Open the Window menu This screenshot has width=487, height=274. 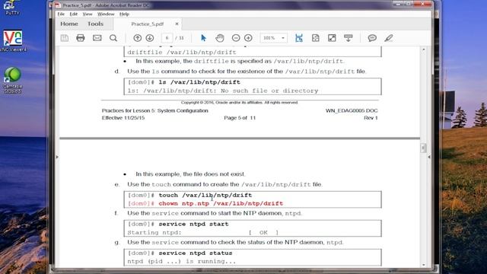coord(106,14)
